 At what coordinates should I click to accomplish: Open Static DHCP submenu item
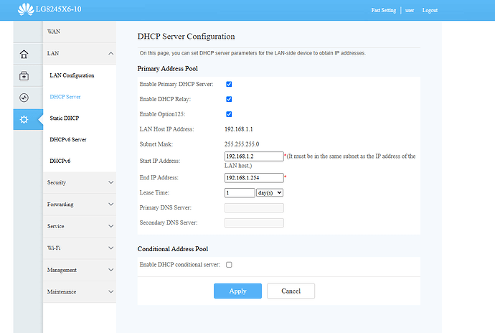(x=64, y=118)
